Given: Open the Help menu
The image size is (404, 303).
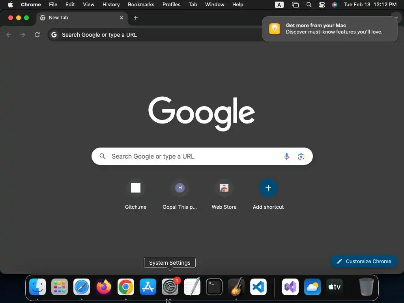Looking at the screenshot, I should coord(238,5).
